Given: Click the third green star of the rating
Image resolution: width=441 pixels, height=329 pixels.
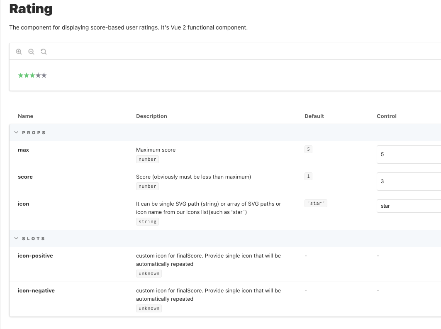Looking at the screenshot, I should [x=32, y=75].
